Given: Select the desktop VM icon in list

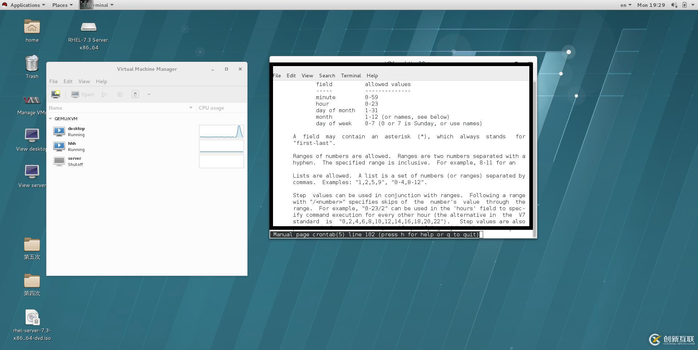Looking at the screenshot, I should coord(59,131).
